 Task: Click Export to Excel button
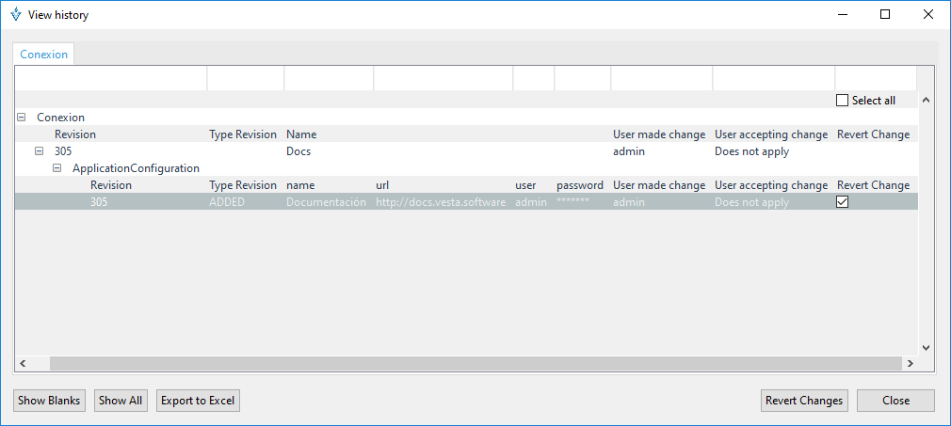[x=198, y=401]
